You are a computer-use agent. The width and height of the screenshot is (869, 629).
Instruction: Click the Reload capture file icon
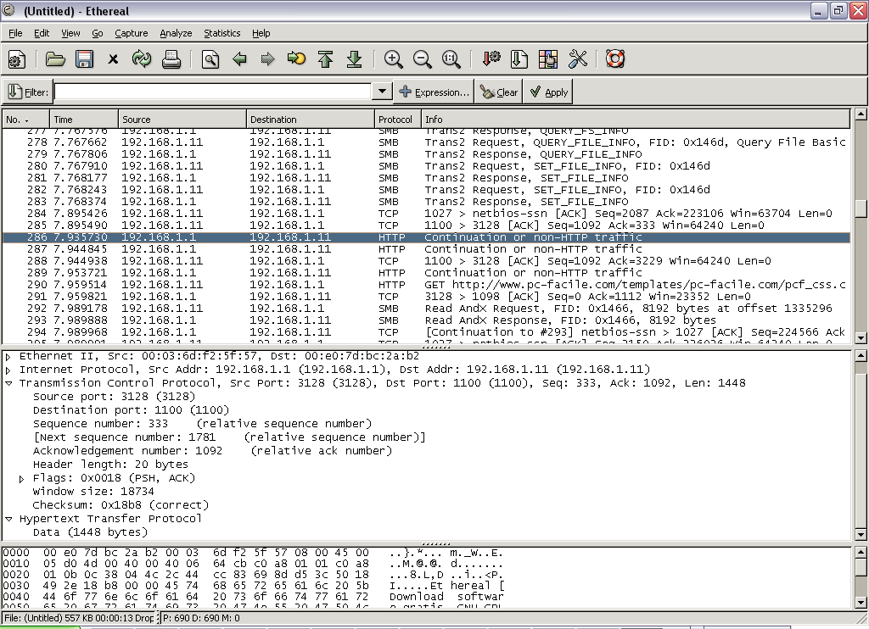point(142,59)
